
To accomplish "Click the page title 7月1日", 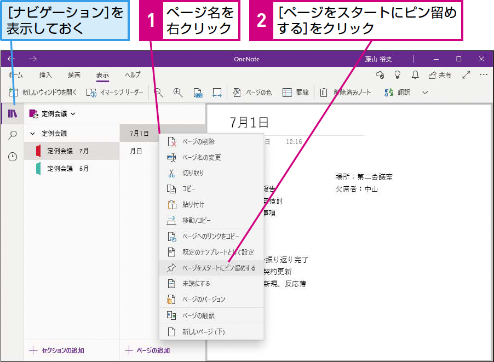I will pyautogui.click(x=249, y=122).
